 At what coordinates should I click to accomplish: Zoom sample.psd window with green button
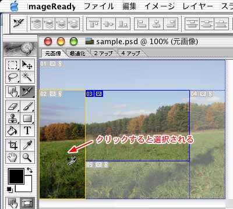(x=73, y=41)
